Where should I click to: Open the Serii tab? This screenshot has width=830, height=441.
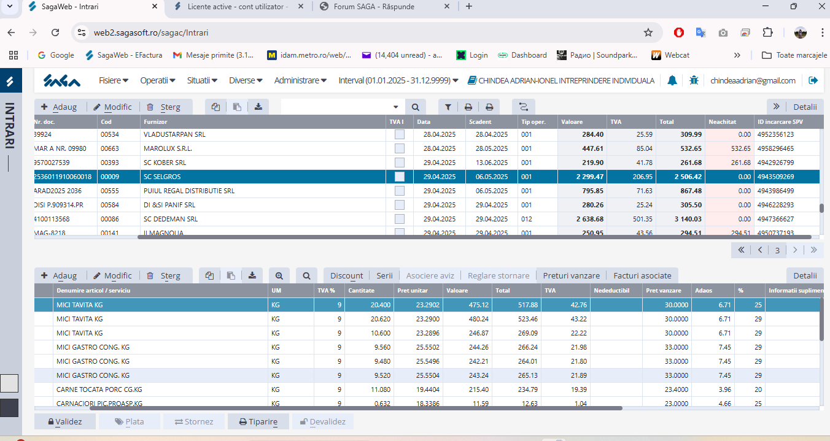(x=384, y=275)
